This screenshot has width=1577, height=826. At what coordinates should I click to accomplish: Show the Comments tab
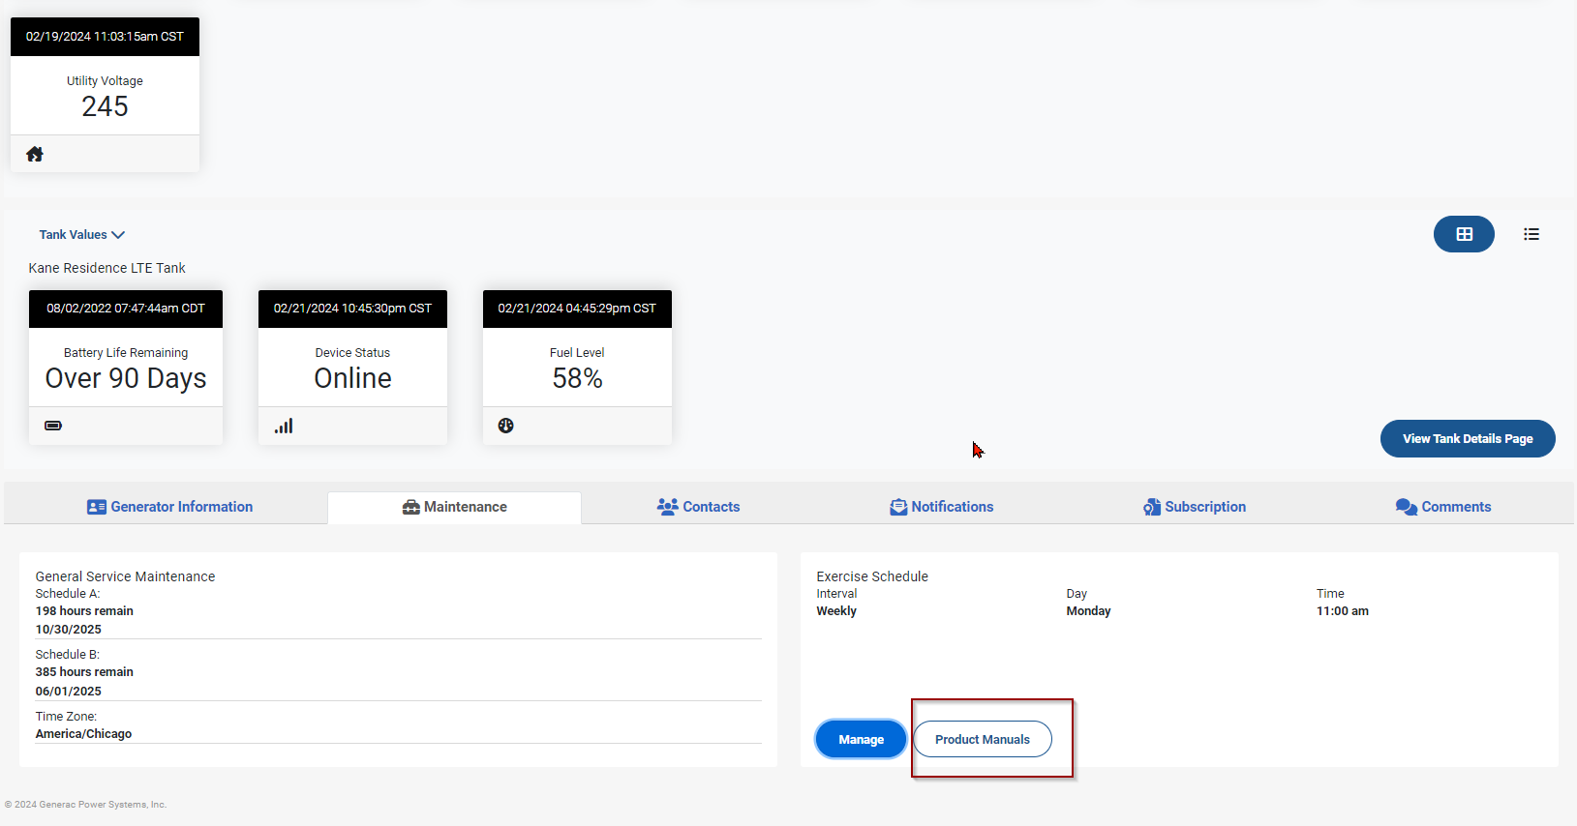[x=1443, y=507]
